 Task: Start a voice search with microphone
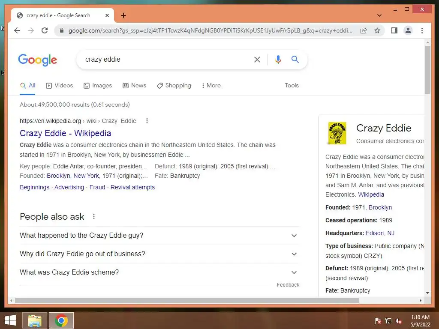[278, 59]
